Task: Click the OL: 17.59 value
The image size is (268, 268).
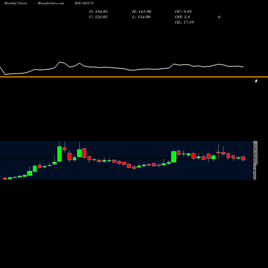Action: [x=184, y=23]
